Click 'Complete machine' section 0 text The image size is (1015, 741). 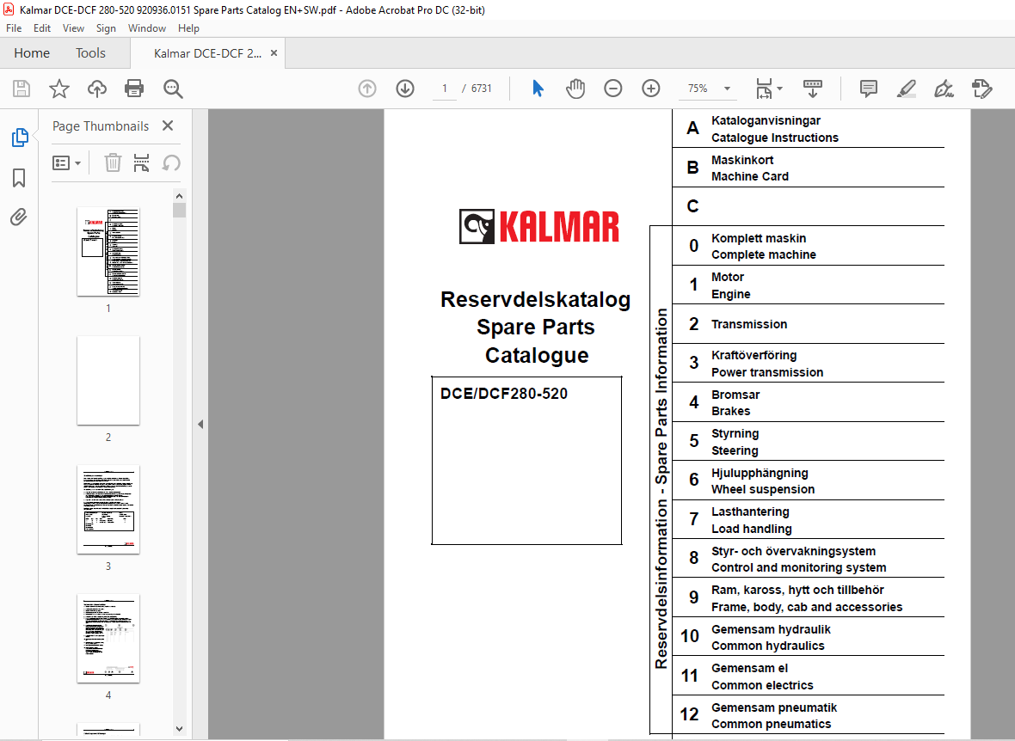pyautogui.click(x=763, y=255)
